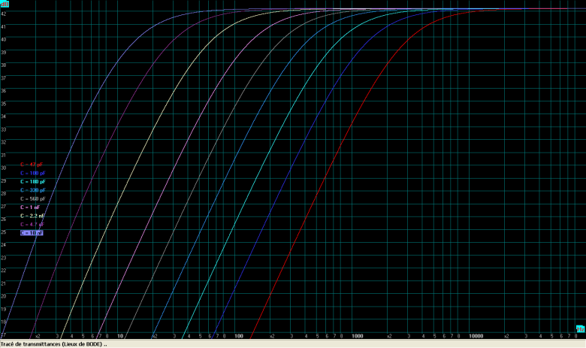The image size is (586, 348).
Task: Click the 100 label on the frequency axis
Action: coord(238,336)
